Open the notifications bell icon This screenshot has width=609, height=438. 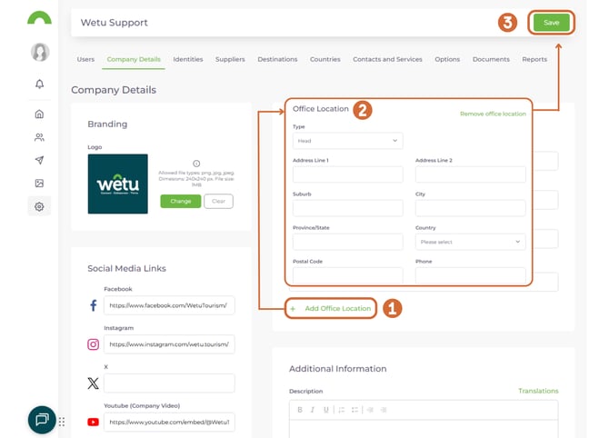pyautogui.click(x=39, y=84)
